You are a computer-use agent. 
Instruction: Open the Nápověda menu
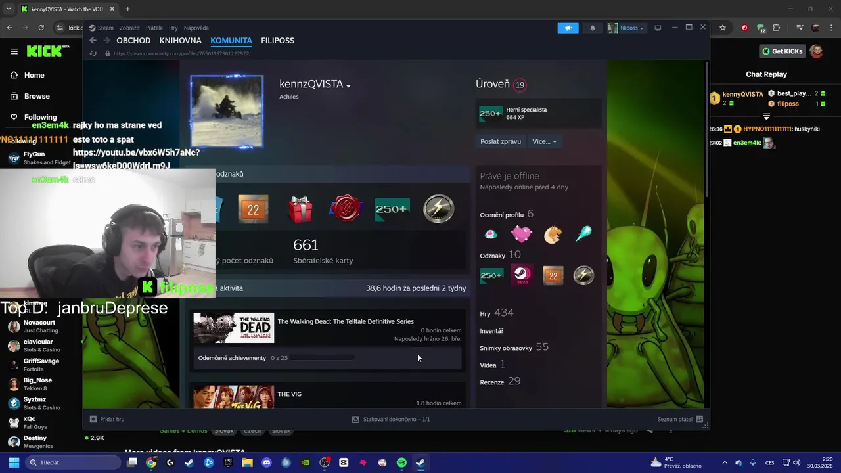196,28
